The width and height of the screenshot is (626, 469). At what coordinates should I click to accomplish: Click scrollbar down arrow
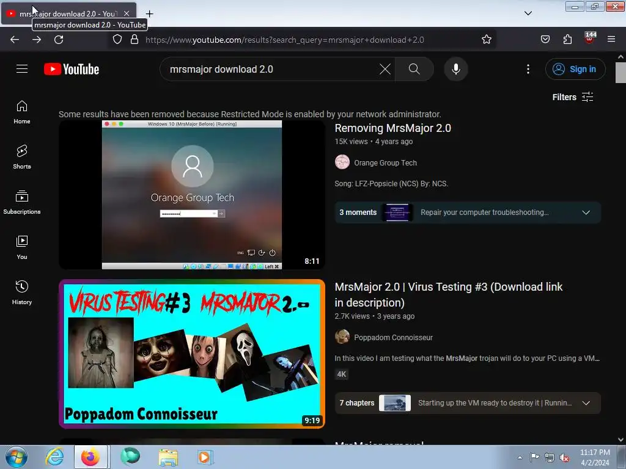point(620,440)
